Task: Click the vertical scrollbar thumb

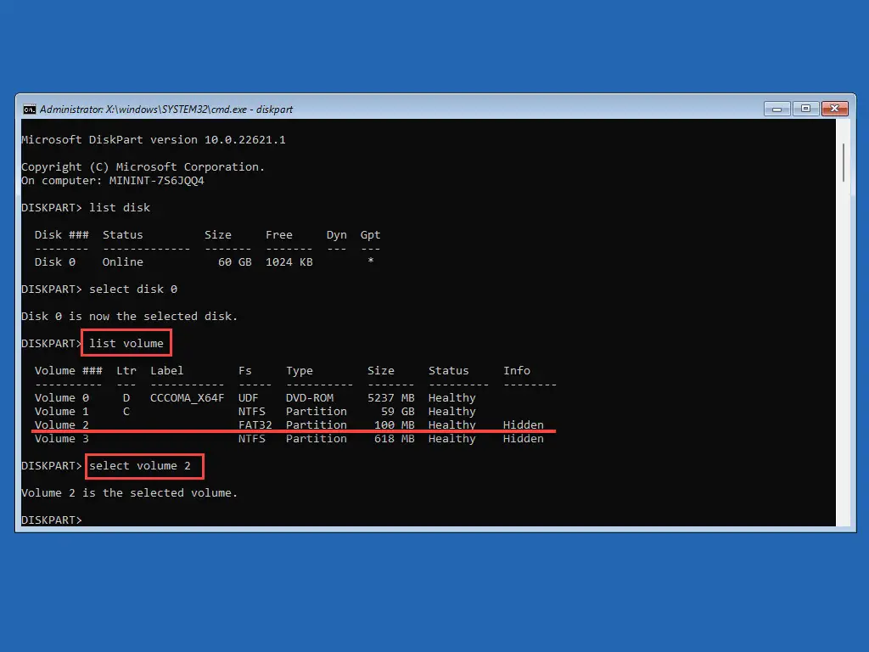Action: point(844,162)
